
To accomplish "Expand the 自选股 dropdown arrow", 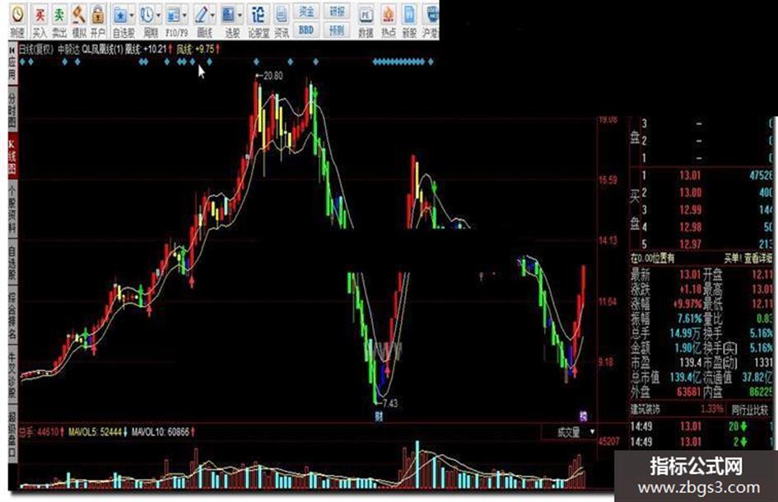I will [x=132, y=16].
